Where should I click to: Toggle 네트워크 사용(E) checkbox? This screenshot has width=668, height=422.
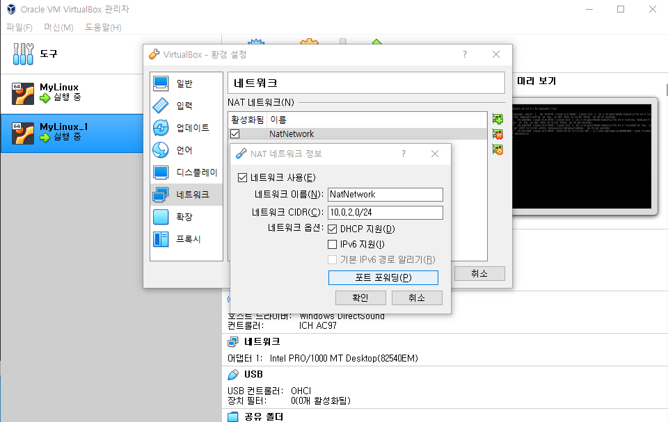tap(242, 177)
